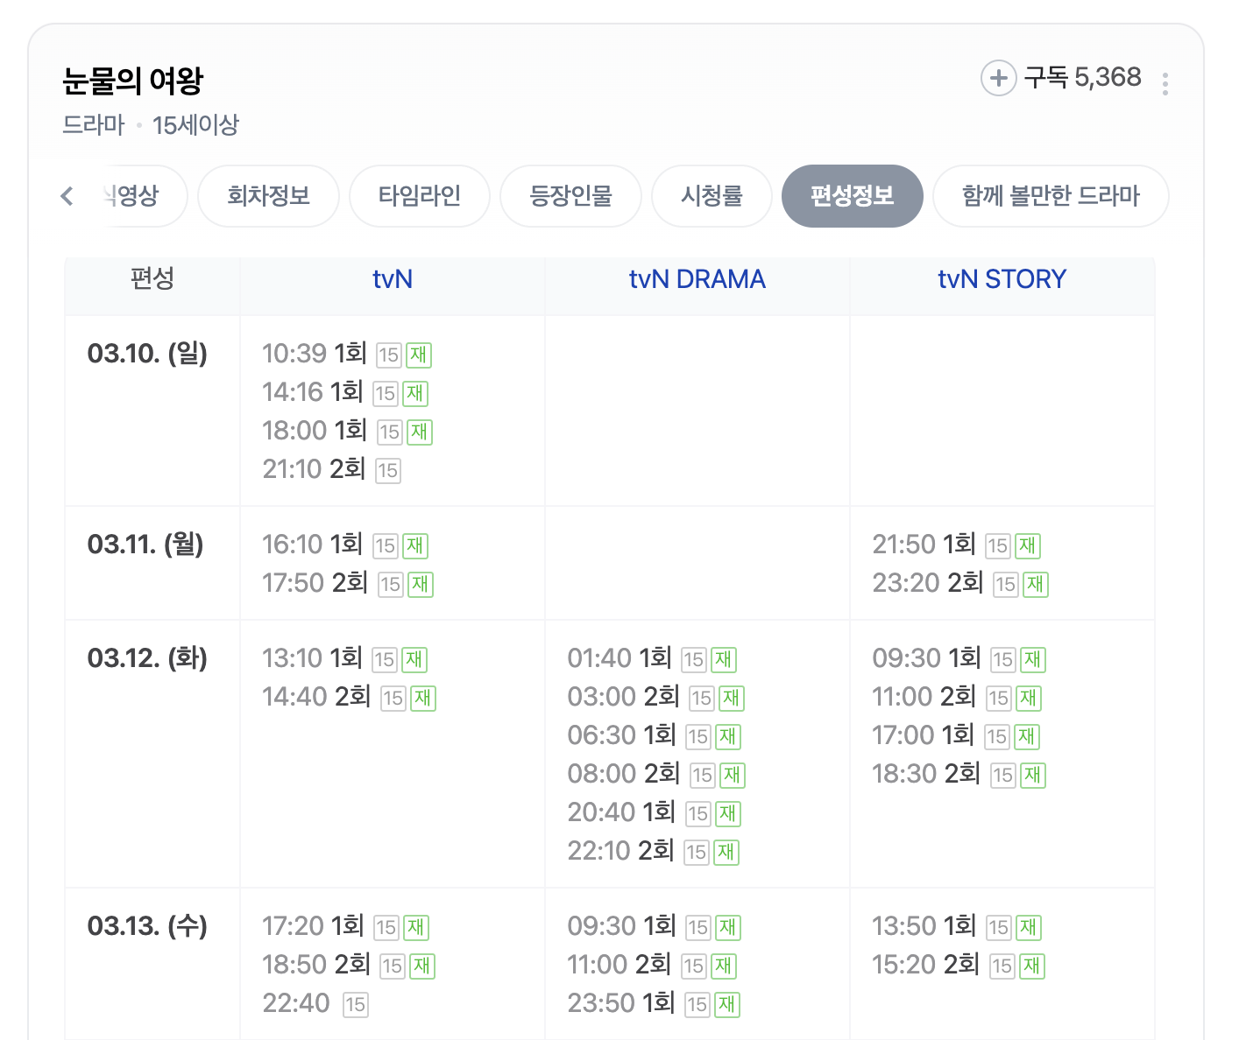Open the 함께 볼만한 드라마 tab
This screenshot has width=1239, height=1040.
point(1051,196)
